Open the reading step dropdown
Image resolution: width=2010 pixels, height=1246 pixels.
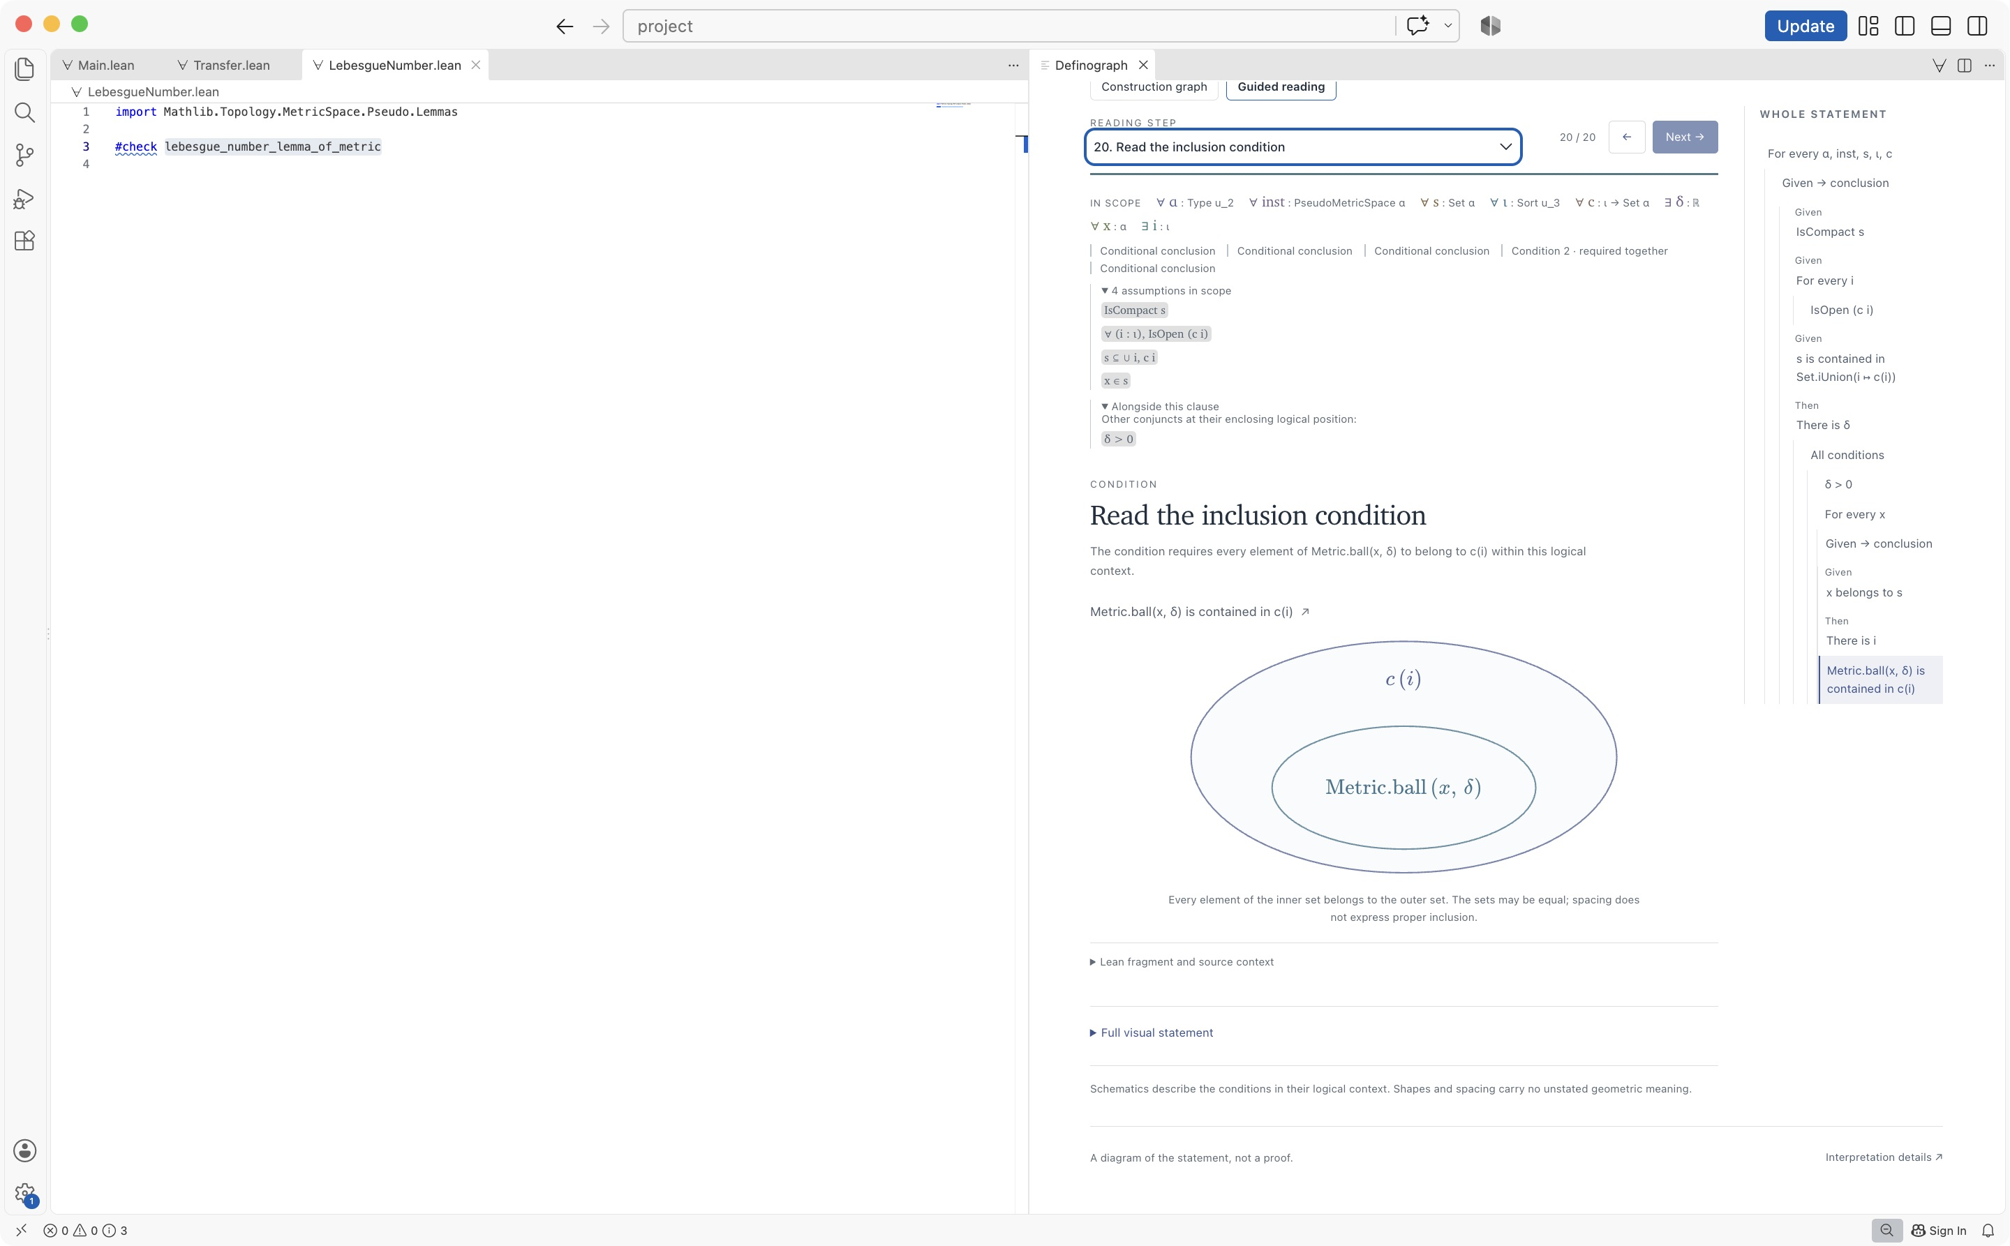(1302, 147)
